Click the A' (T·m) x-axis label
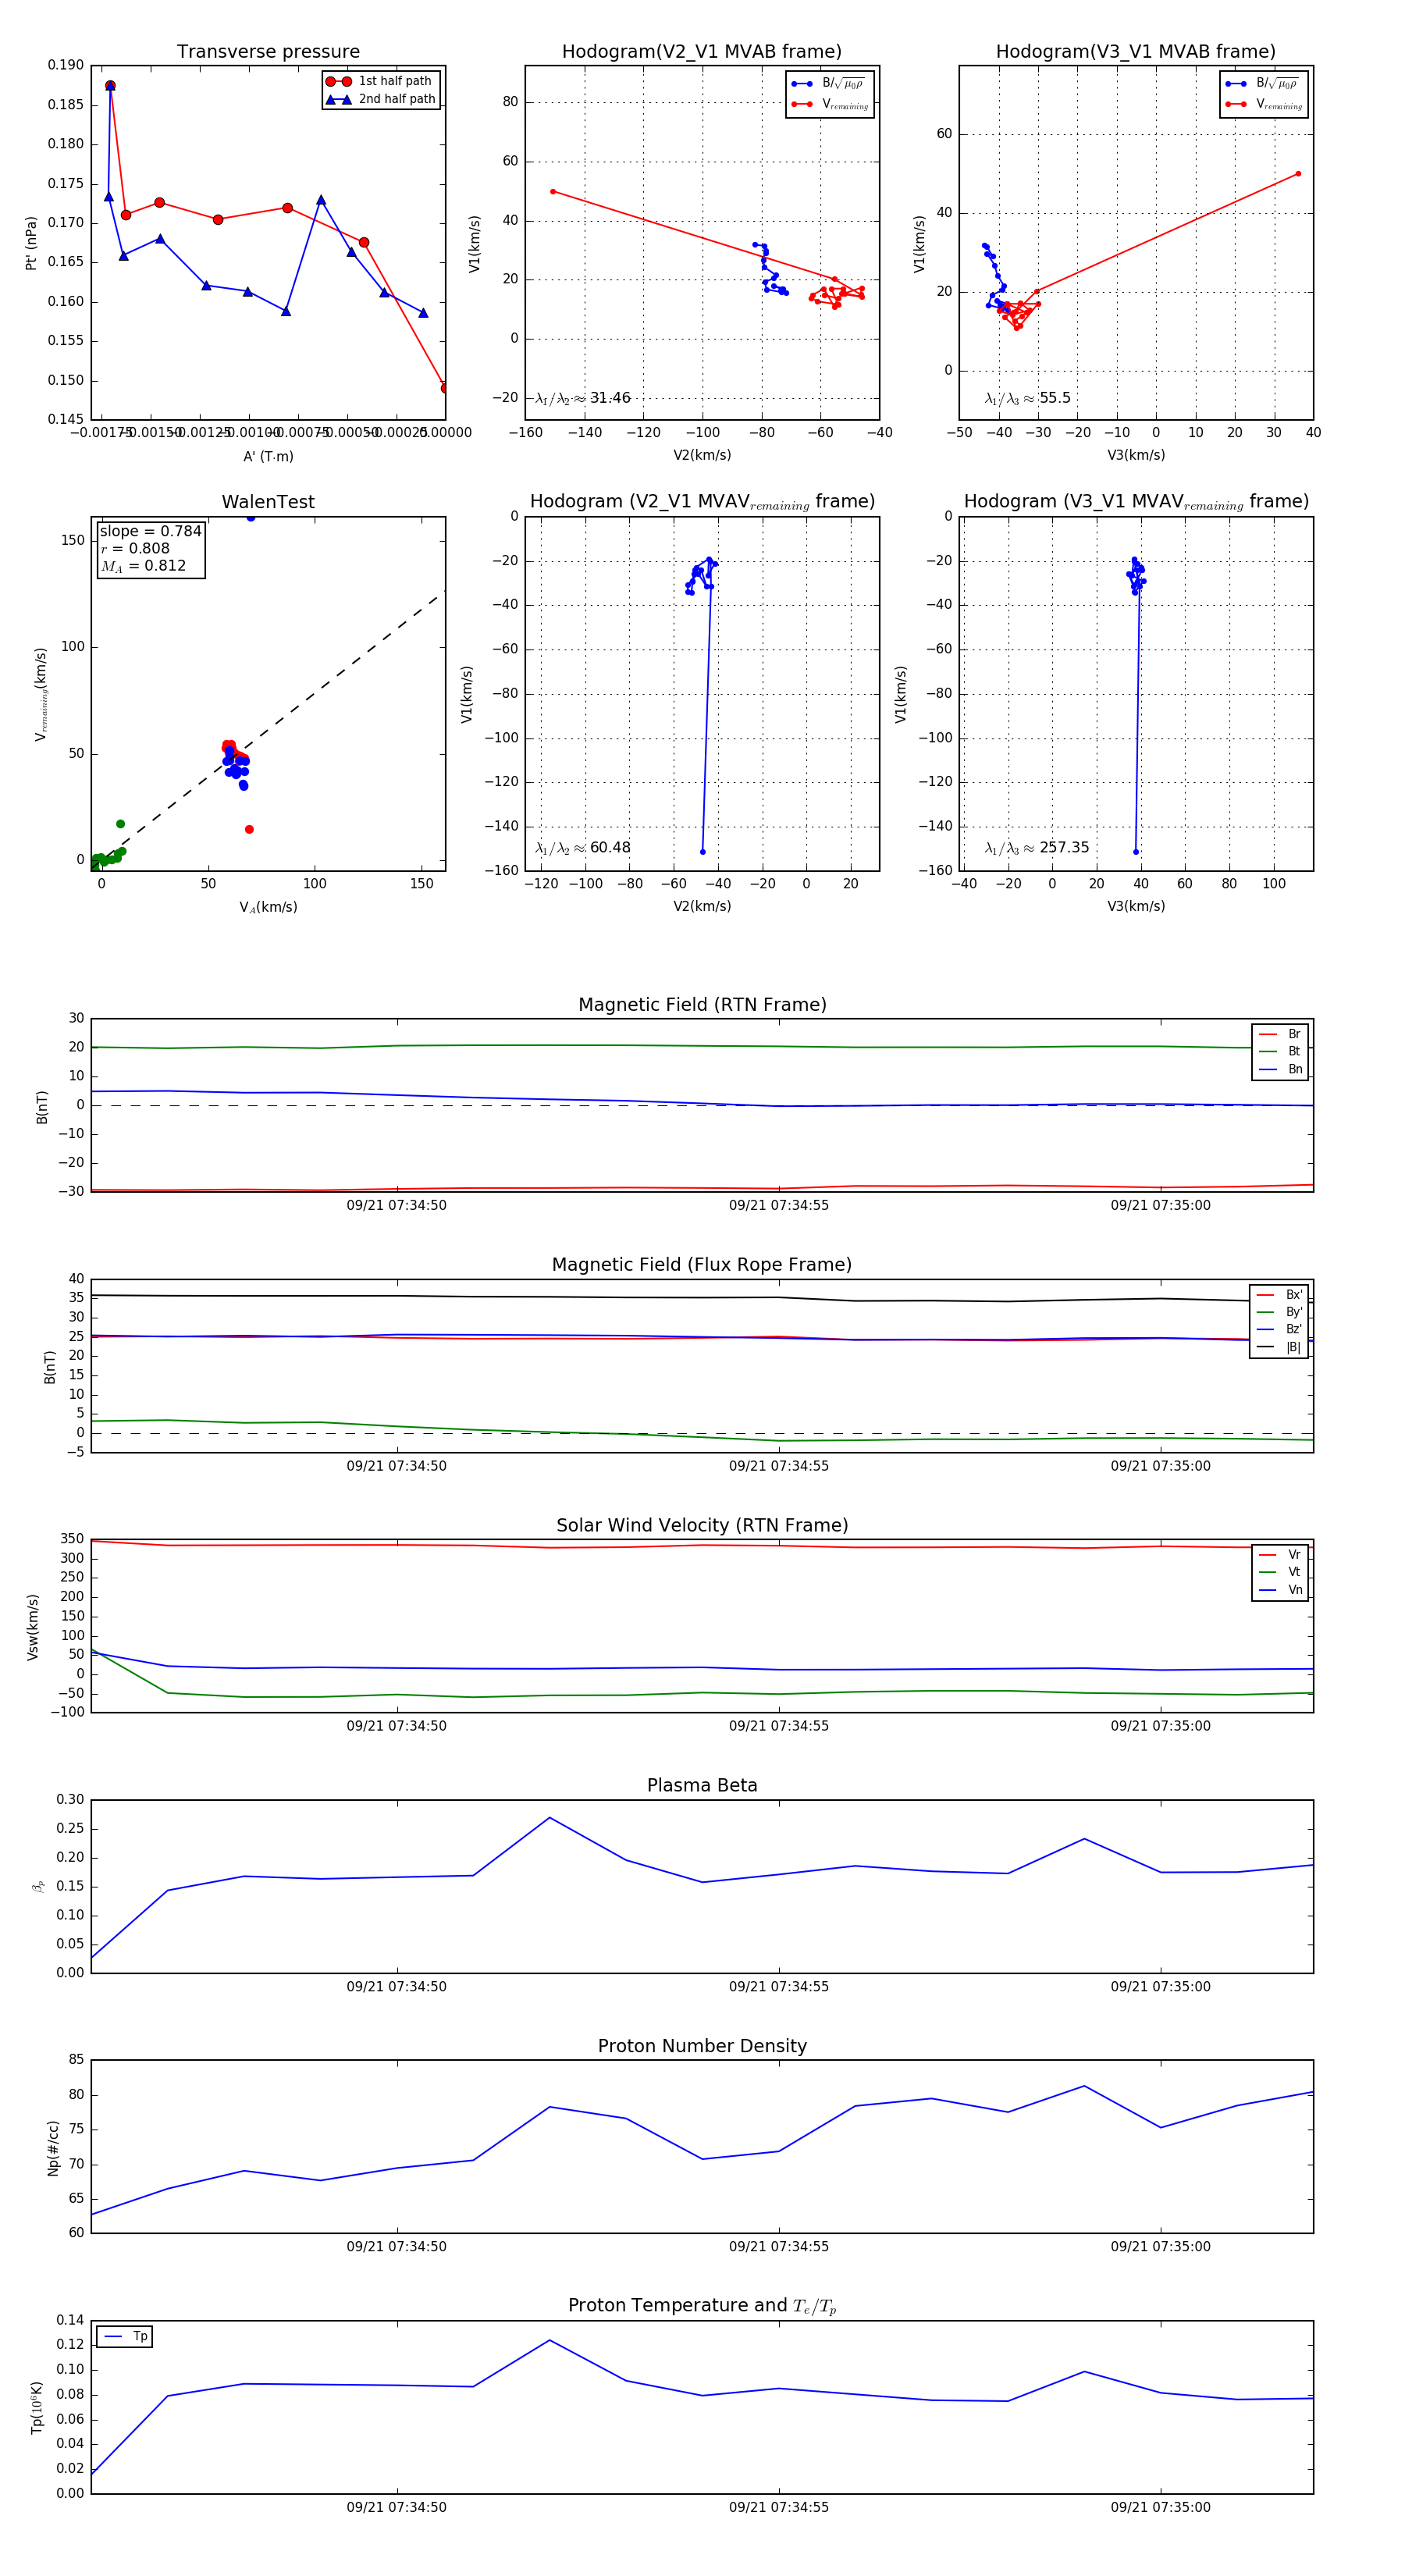Viewport: 1405px width, 2576px height. point(268,456)
